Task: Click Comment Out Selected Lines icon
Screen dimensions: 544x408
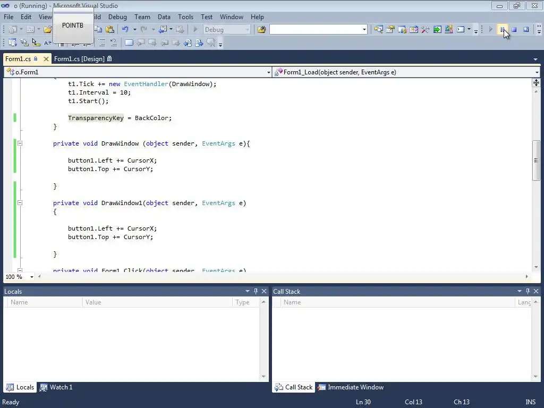Action: 101,42
